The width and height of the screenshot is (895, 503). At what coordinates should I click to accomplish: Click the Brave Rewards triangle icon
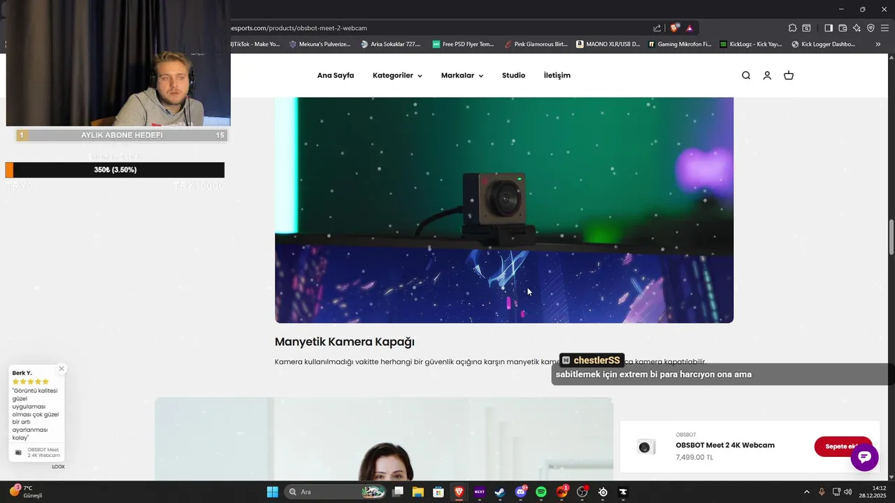(689, 28)
